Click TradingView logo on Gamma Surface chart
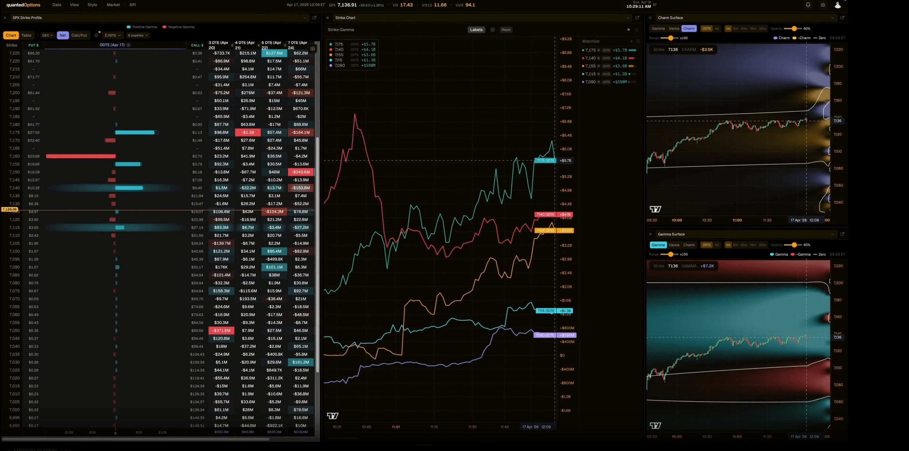Screen dimensions: 909x451 click(x=655, y=426)
